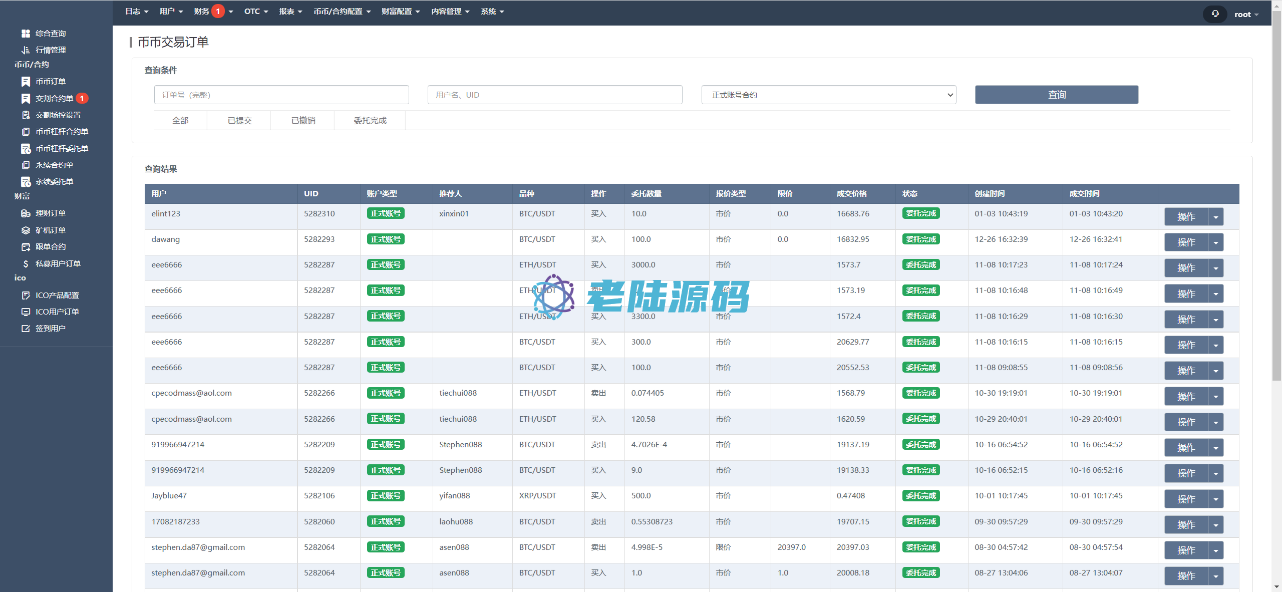Click the 永续合约单 icon
This screenshot has width=1282, height=592.
pos(26,165)
